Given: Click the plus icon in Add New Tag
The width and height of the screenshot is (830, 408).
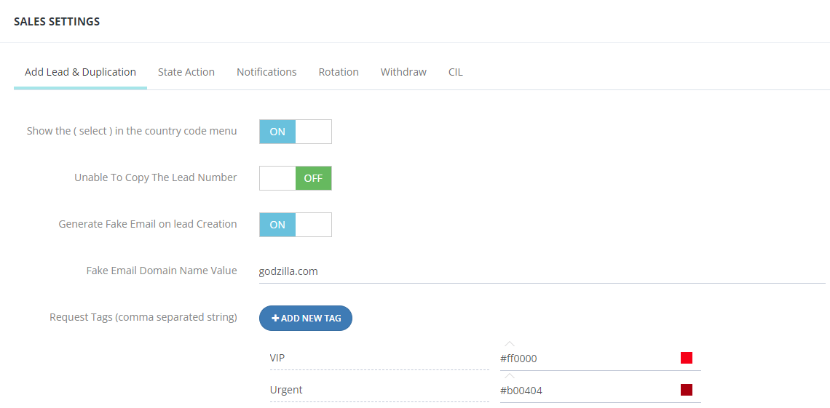Looking at the screenshot, I should [275, 318].
